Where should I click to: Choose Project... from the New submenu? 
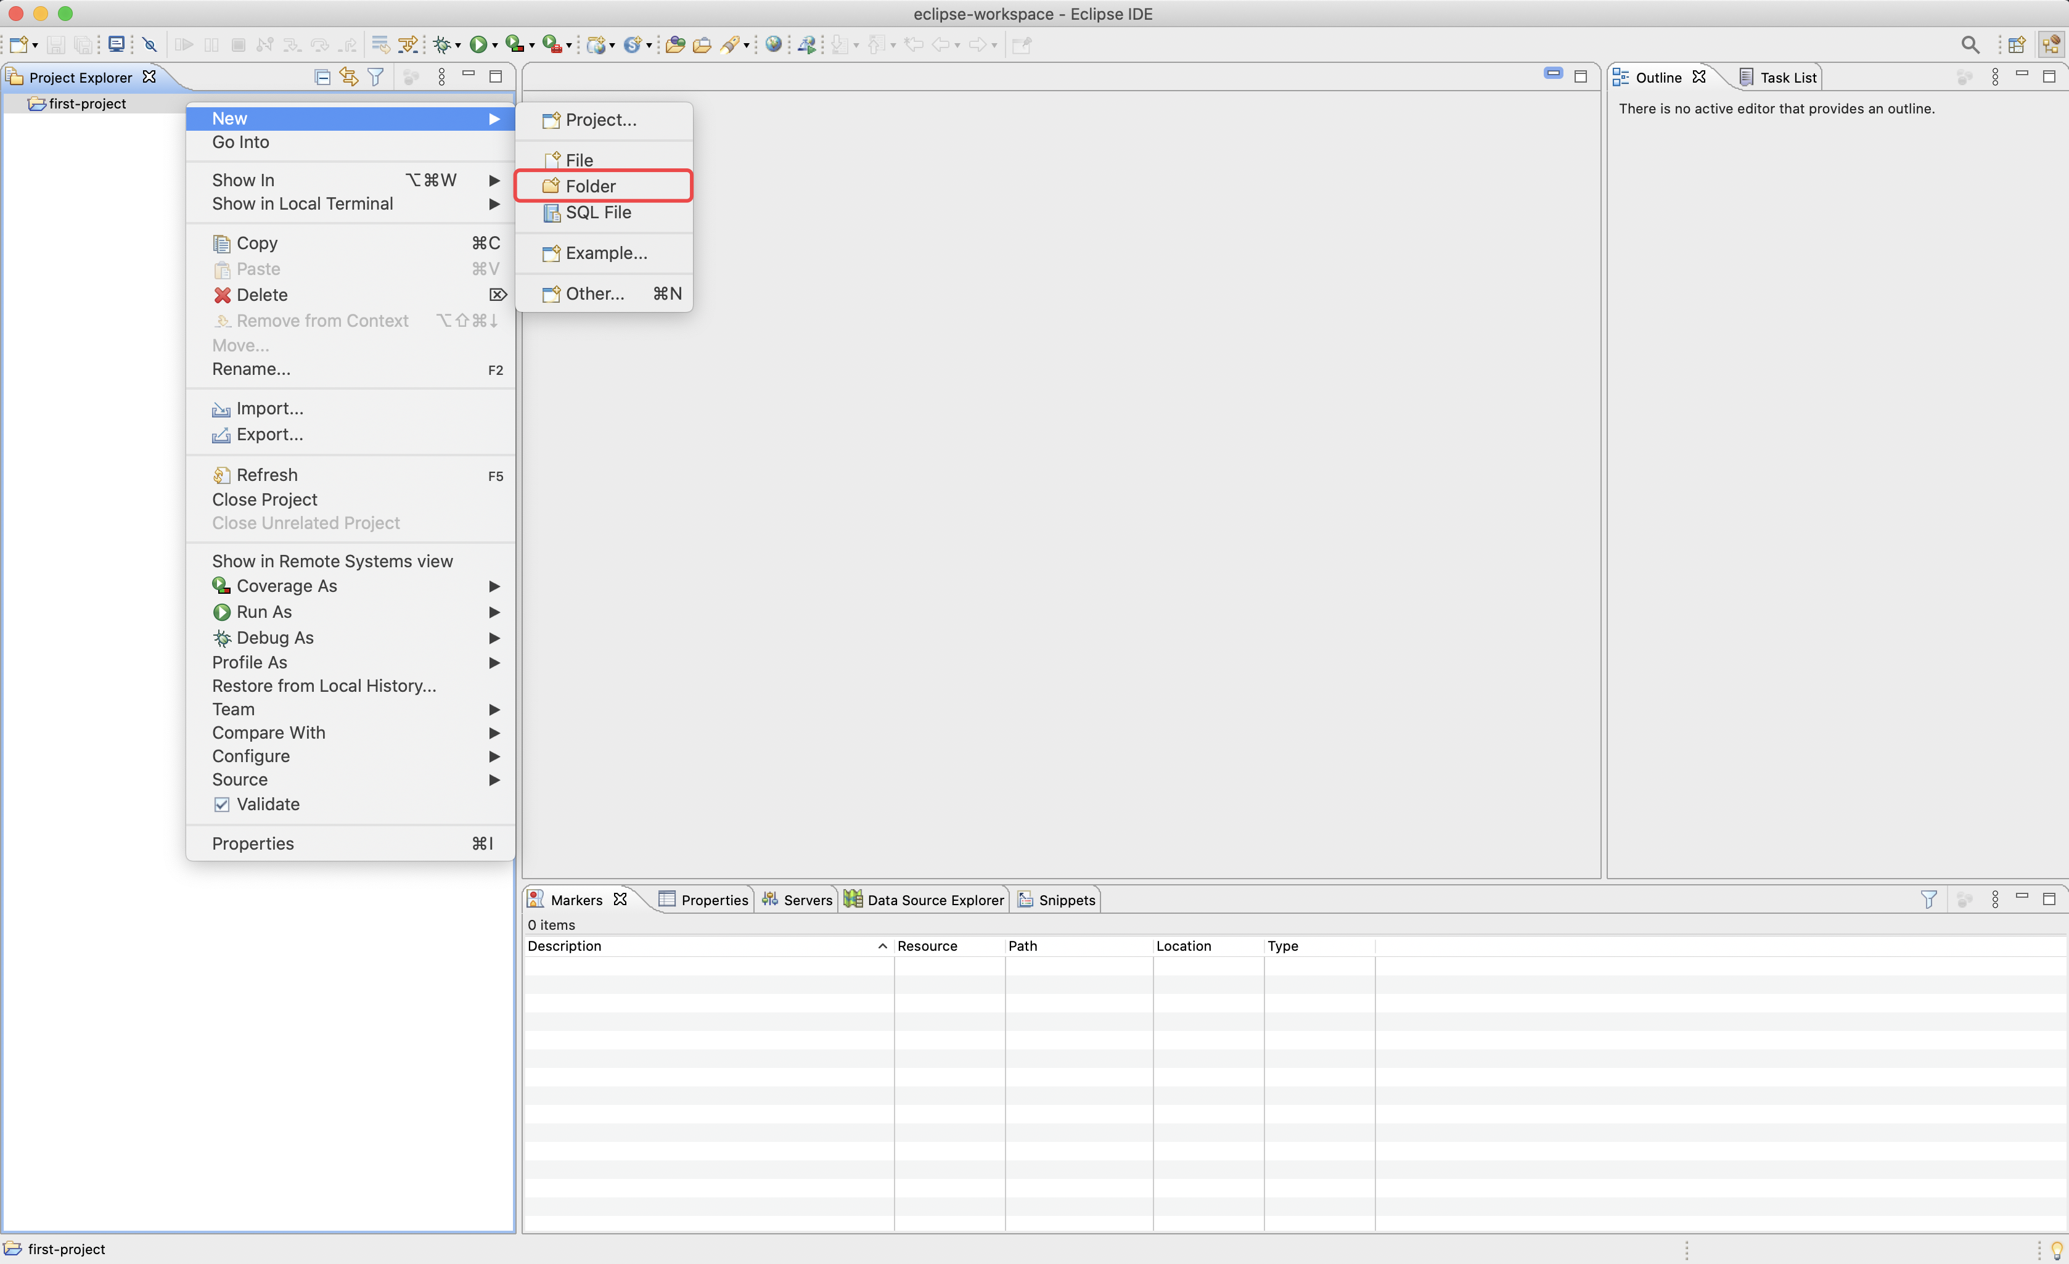point(604,119)
